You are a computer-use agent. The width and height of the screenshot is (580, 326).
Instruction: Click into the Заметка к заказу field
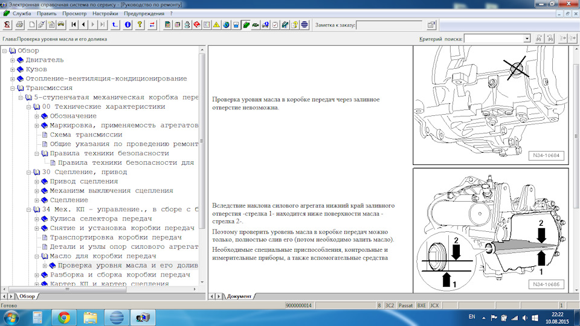pos(389,25)
